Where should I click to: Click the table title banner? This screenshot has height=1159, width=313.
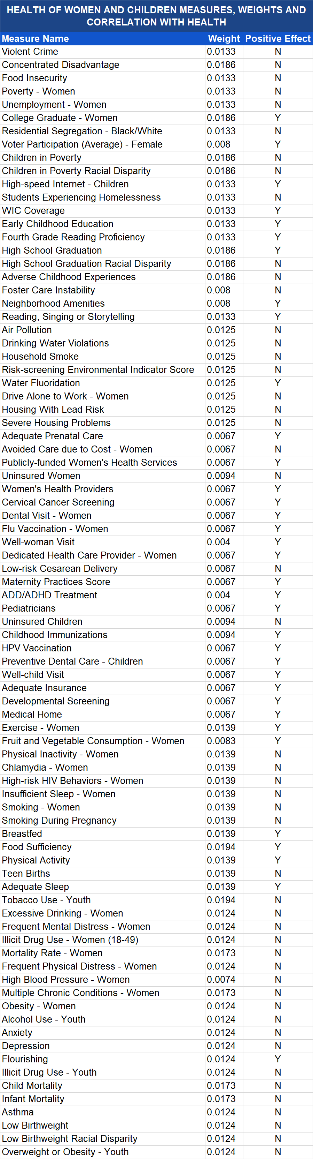[156, 16]
